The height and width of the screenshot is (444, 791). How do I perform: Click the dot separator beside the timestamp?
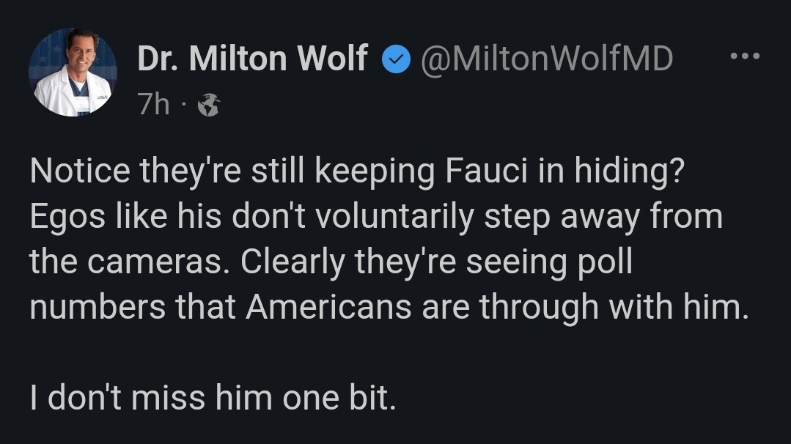[x=184, y=106]
